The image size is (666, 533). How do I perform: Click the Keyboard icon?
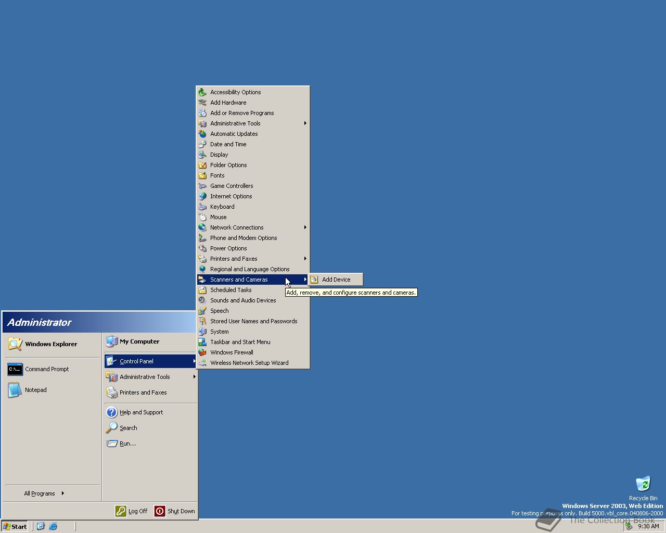pos(202,207)
